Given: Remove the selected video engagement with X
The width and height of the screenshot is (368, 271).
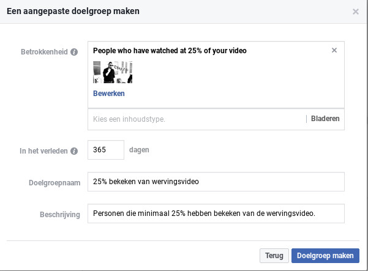Looking at the screenshot, I should tap(334, 50).
